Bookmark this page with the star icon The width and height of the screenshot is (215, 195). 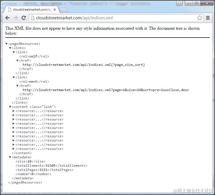200,18
